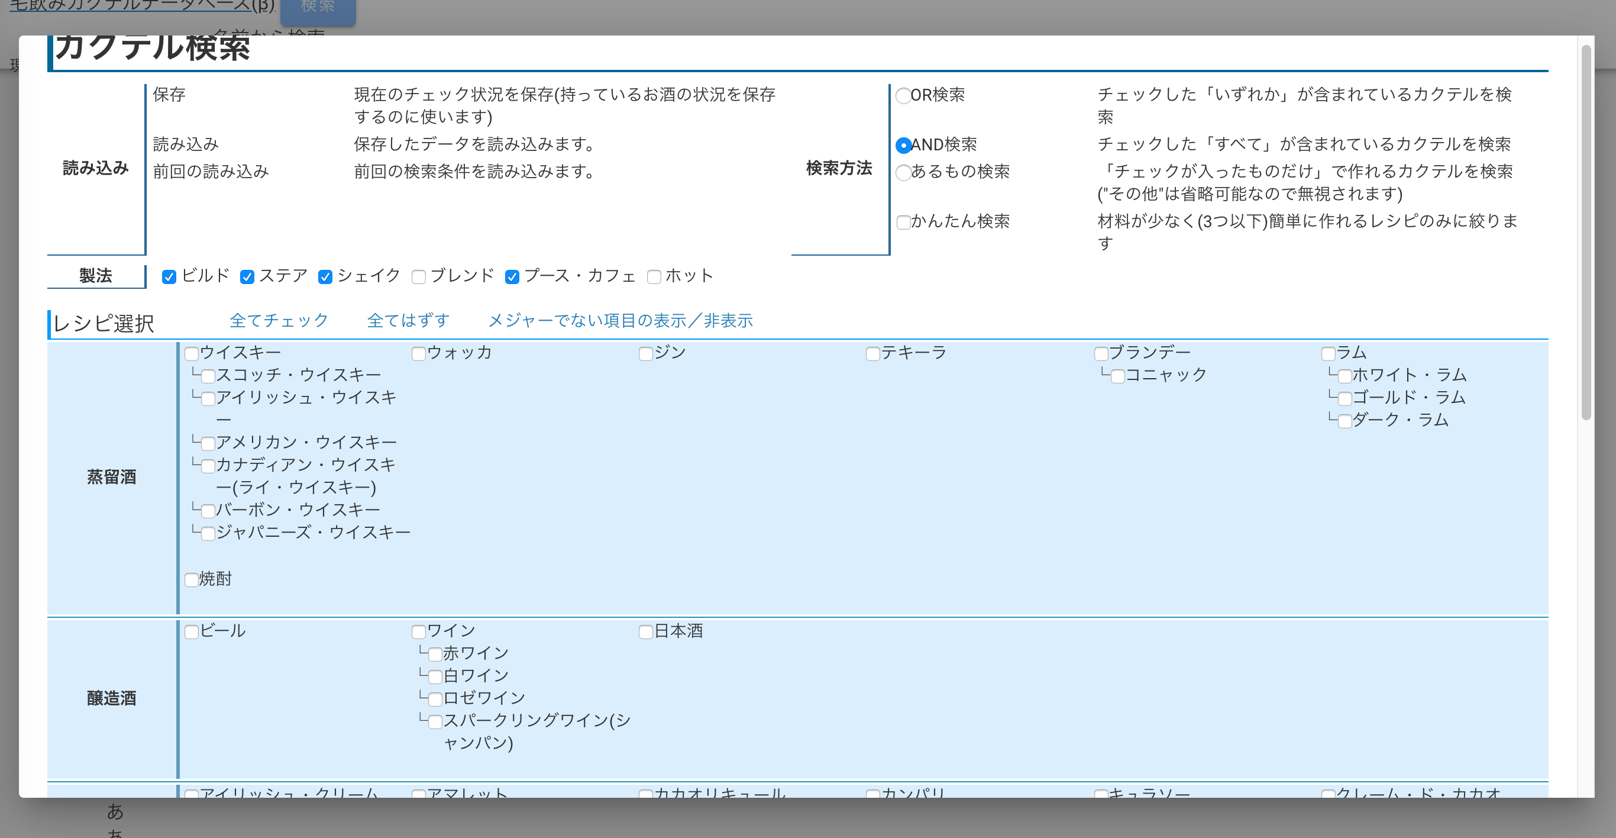1616x838 pixels.
Task: Tick the ジン checkbox
Action: [645, 354]
